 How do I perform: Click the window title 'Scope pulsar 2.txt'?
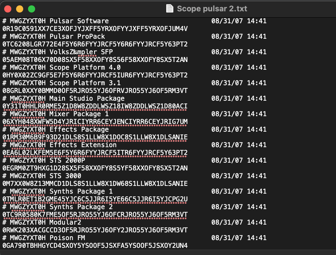click(212, 9)
